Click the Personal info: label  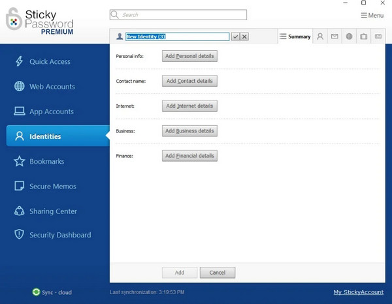[130, 56]
